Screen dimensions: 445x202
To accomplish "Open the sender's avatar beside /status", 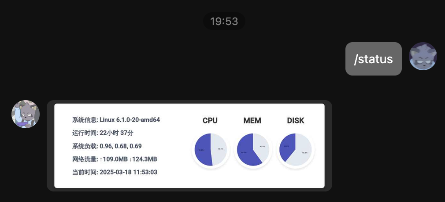I will click(x=423, y=56).
